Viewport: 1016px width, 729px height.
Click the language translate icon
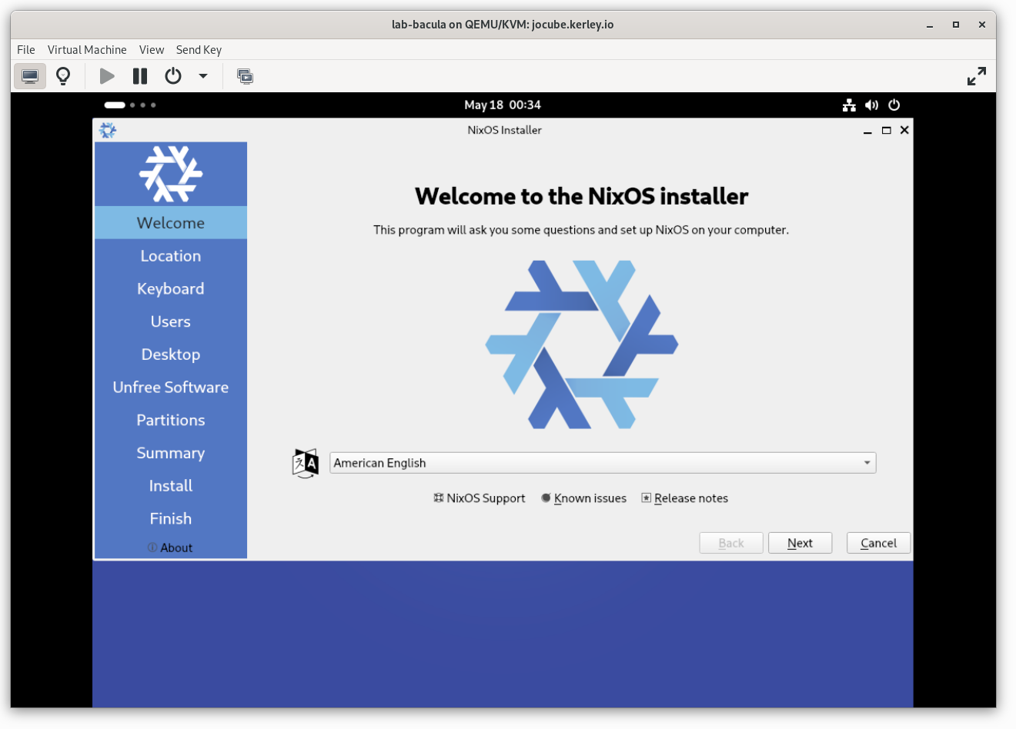(306, 463)
